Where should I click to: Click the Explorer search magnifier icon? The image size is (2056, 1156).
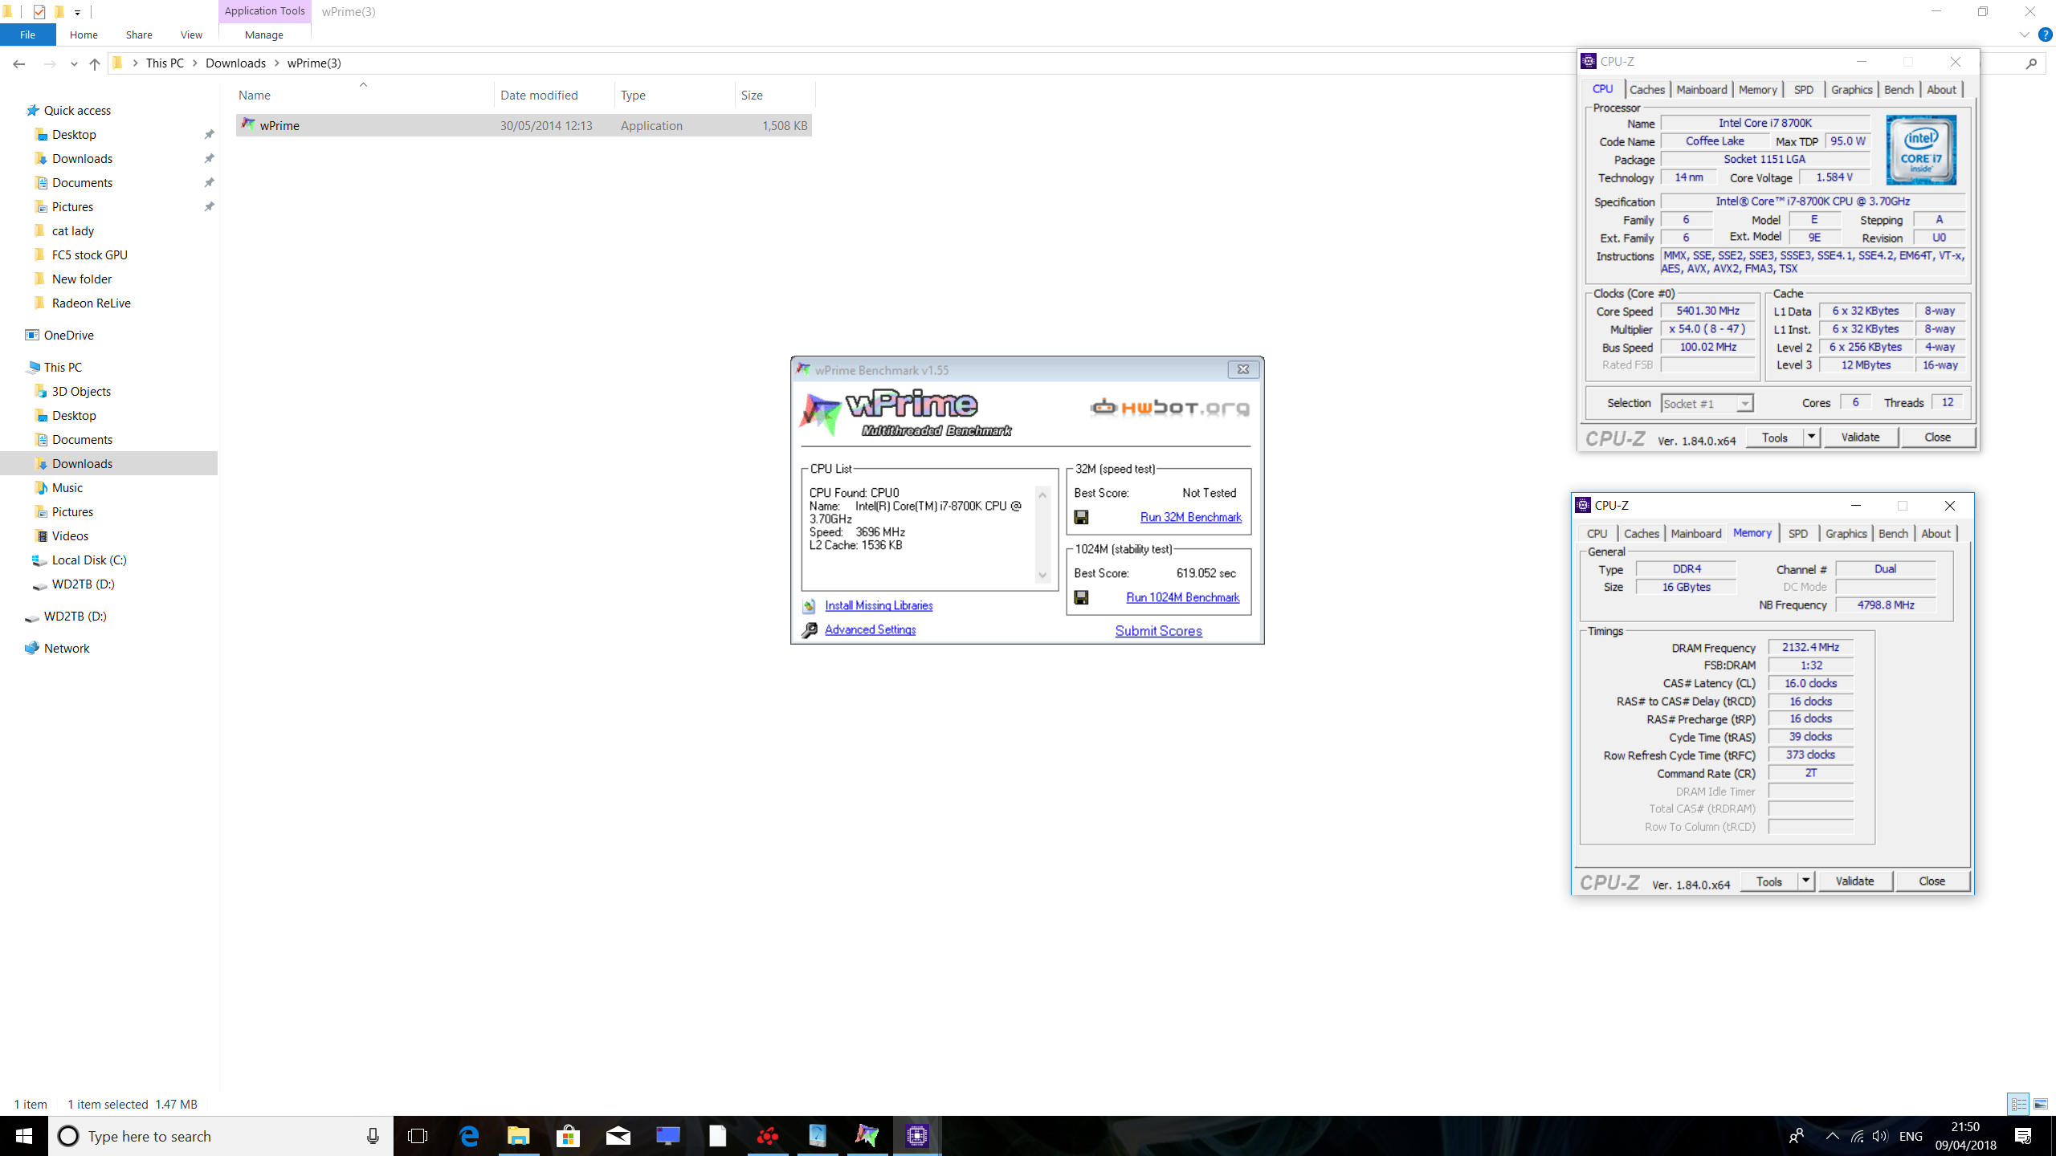point(2031,63)
